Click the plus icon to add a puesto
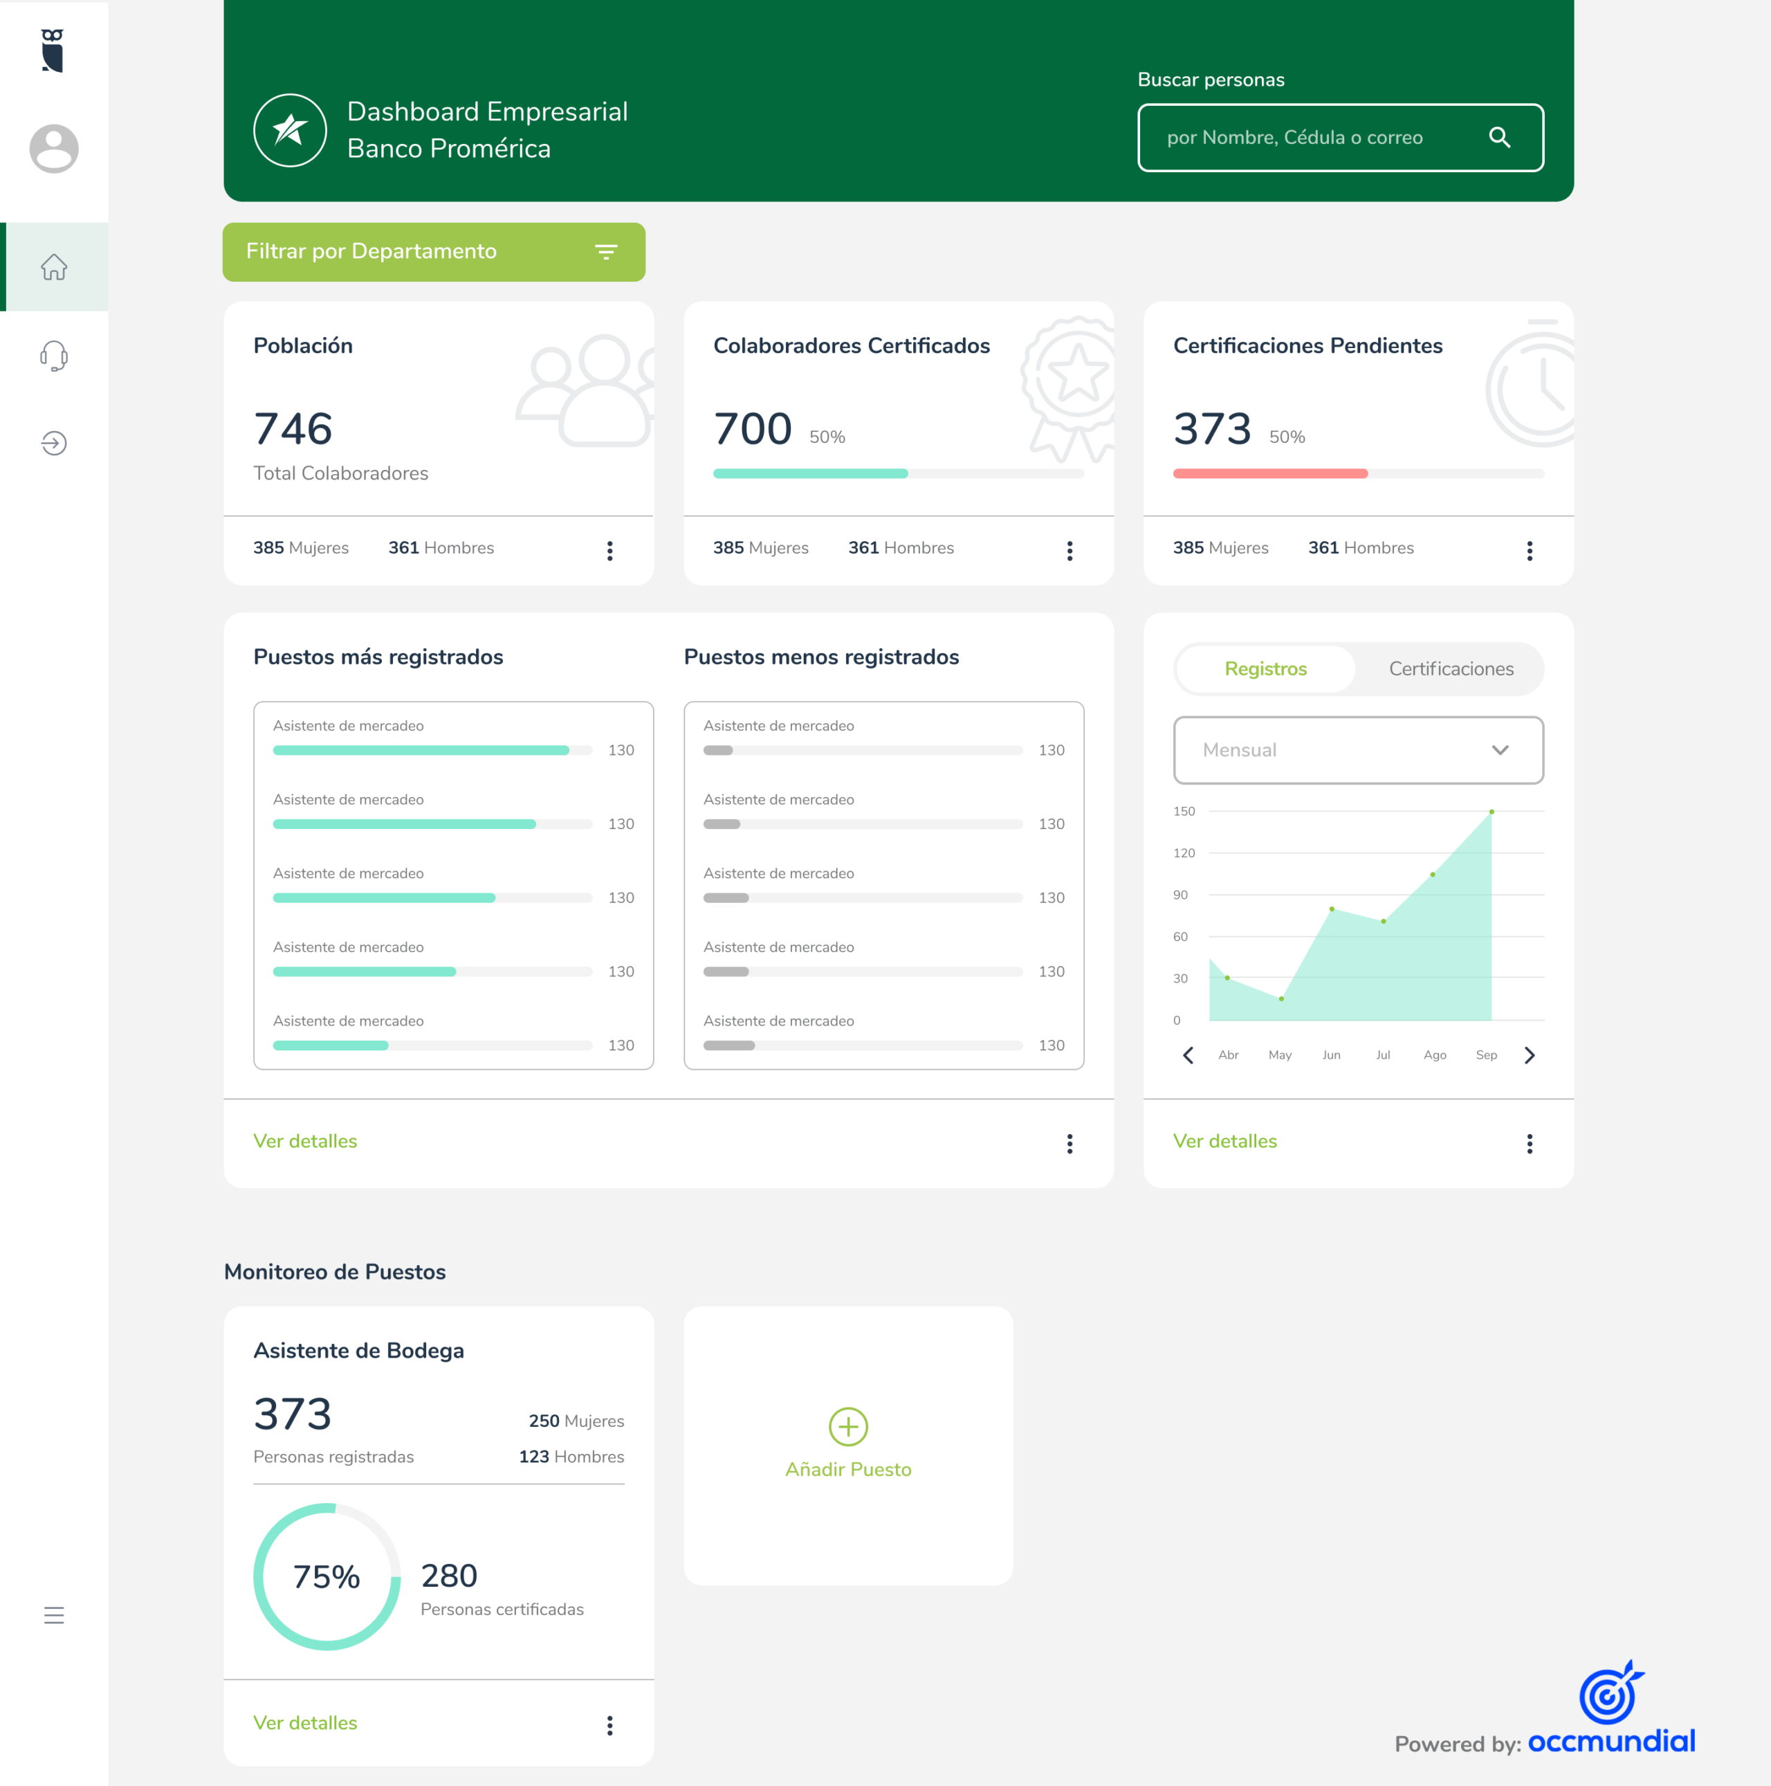Image resolution: width=1771 pixels, height=1786 pixels. point(847,1426)
